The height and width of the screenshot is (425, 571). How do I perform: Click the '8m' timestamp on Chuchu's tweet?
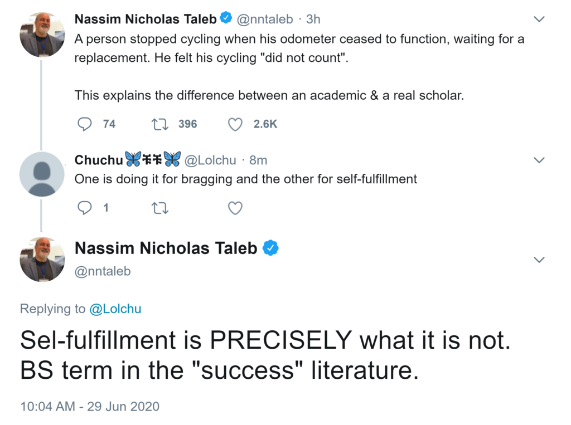(x=258, y=160)
